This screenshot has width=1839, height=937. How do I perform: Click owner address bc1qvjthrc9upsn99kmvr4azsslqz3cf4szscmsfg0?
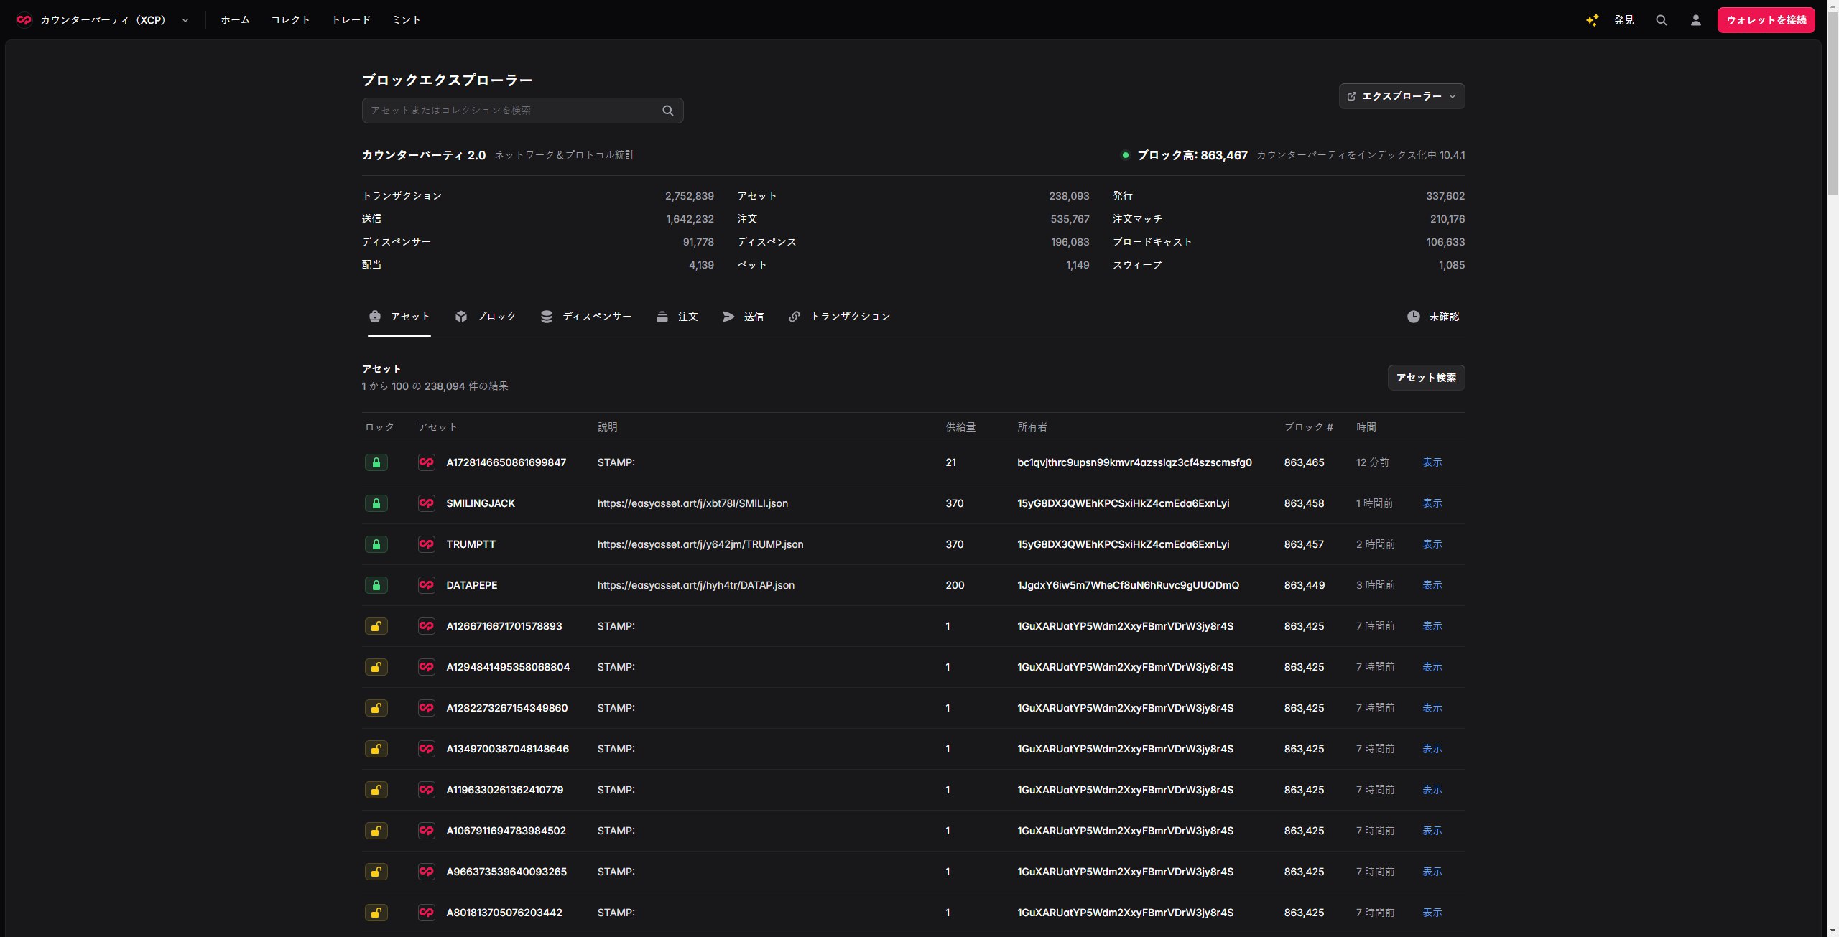[1134, 462]
